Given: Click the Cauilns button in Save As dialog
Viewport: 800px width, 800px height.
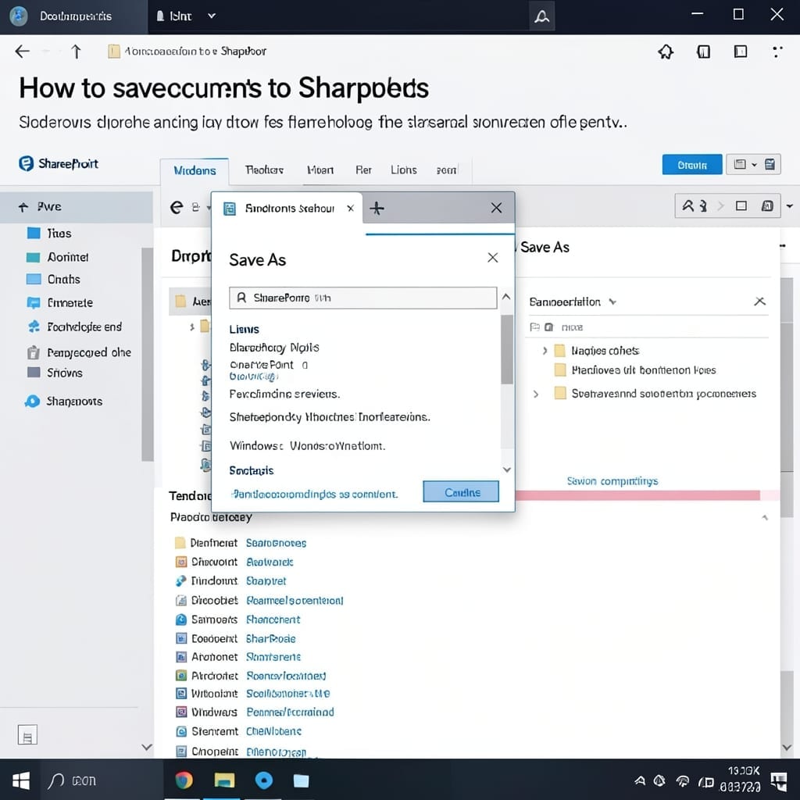Looking at the screenshot, I should (x=461, y=492).
